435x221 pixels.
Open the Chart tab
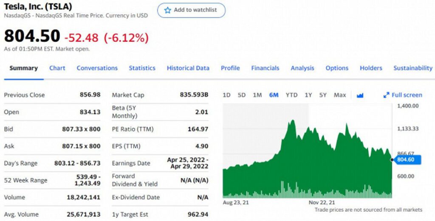57,68
